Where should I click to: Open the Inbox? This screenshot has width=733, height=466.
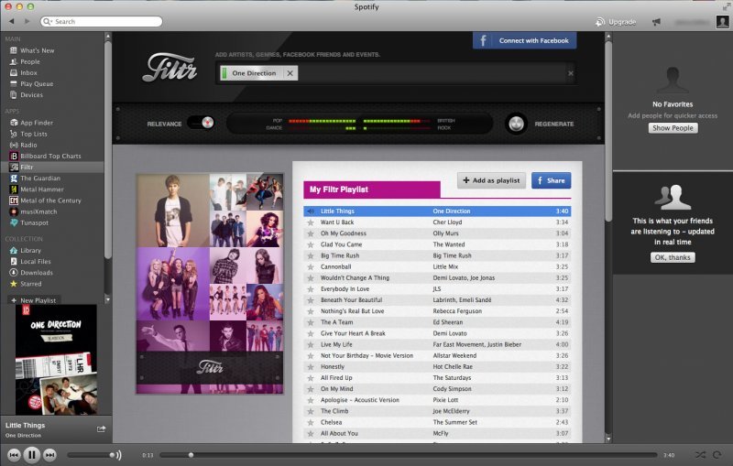28,73
